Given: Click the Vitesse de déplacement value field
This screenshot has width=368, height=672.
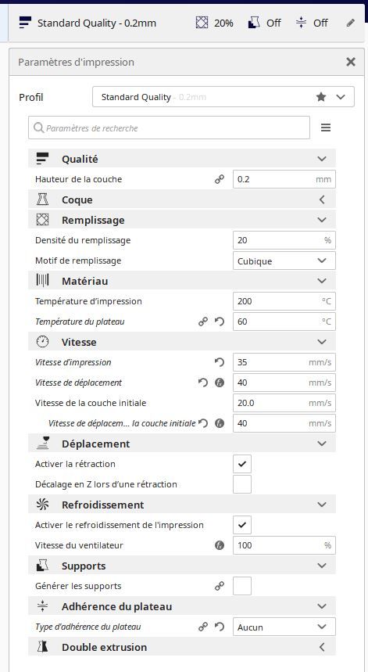Looking at the screenshot, I should [x=284, y=383].
